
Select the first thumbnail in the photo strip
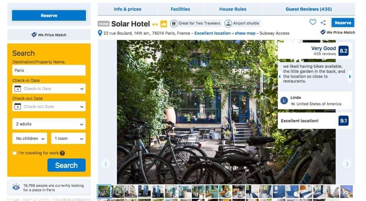coord(104,192)
